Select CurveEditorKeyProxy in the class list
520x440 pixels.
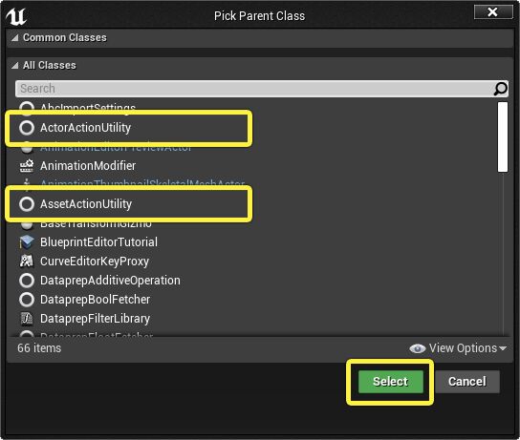pos(95,262)
